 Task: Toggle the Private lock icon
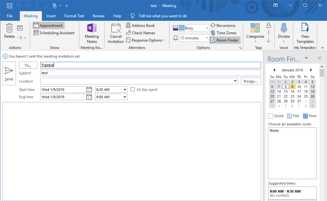(268, 25)
